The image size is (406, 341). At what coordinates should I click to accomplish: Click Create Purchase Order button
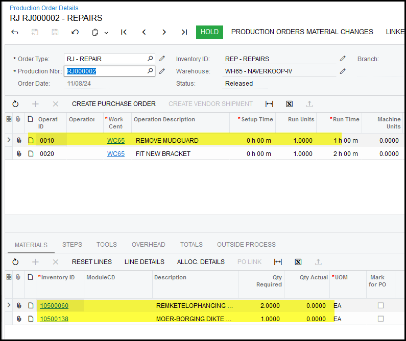113,104
